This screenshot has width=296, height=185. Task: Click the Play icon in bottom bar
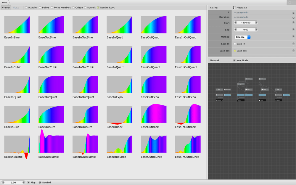[x=28, y=182]
